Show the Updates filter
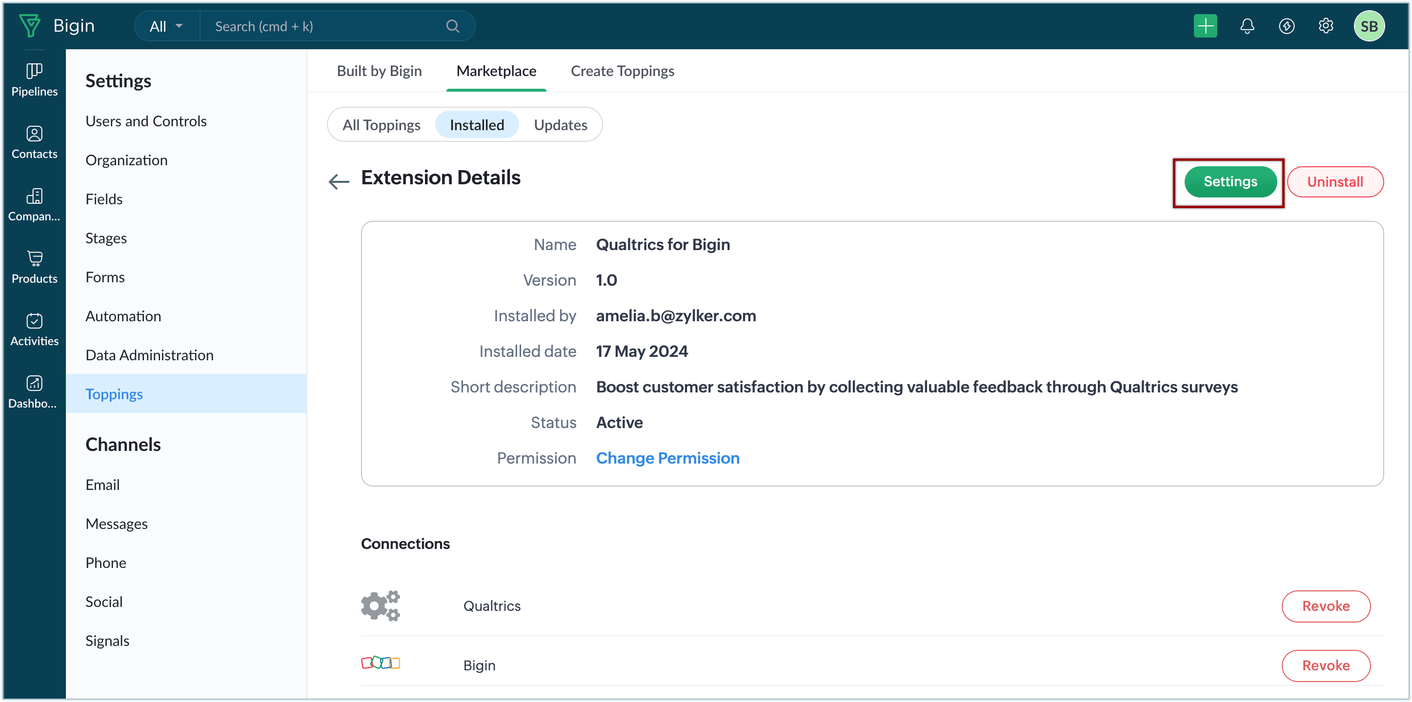Image resolution: width=1412 pixels, height=702 pixels. click(560, 125)
